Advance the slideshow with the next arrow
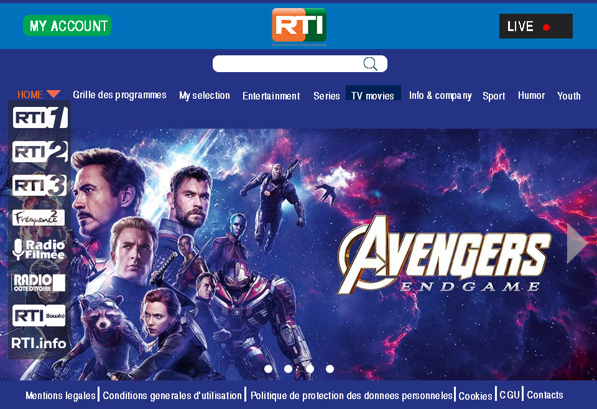597x409 pixels. pos(577,243)
